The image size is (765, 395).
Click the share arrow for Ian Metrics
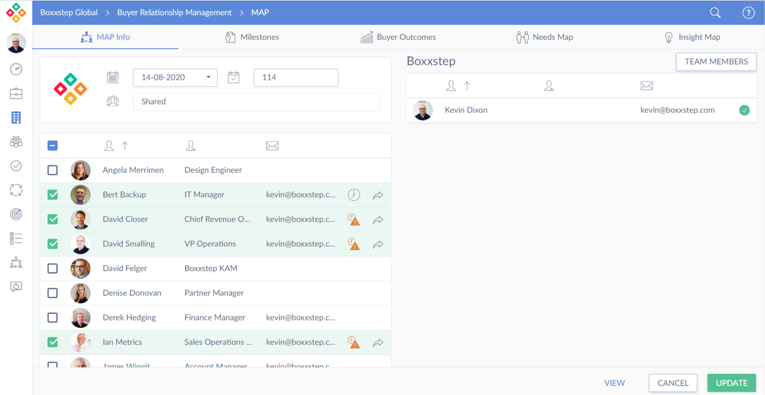click(x=378, y=342)
